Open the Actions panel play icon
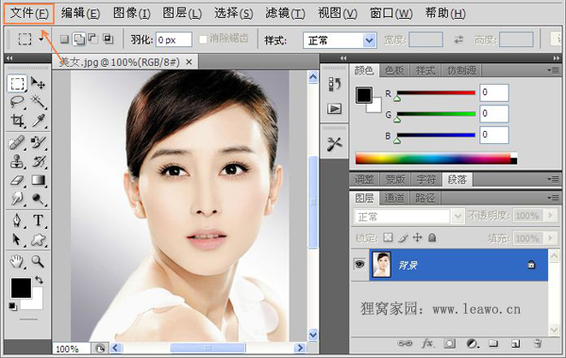The height and width of the screenshot is (358, 566). tap(334, 108)
